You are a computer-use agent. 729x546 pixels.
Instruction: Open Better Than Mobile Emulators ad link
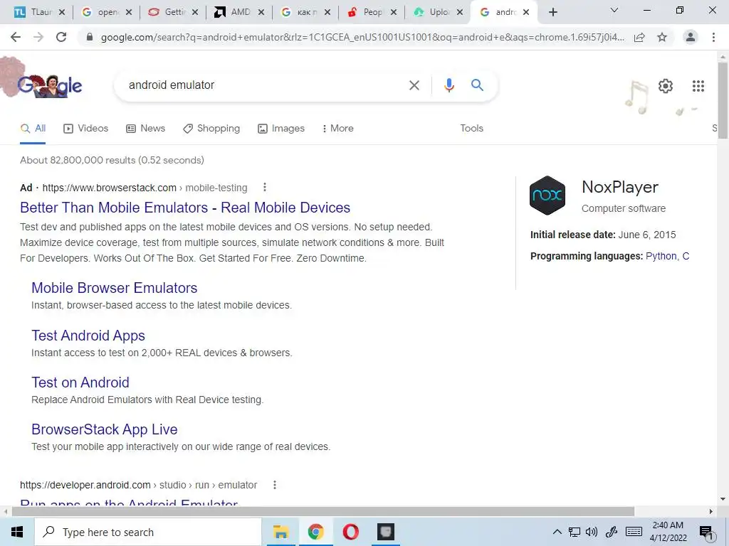(185, 208)
